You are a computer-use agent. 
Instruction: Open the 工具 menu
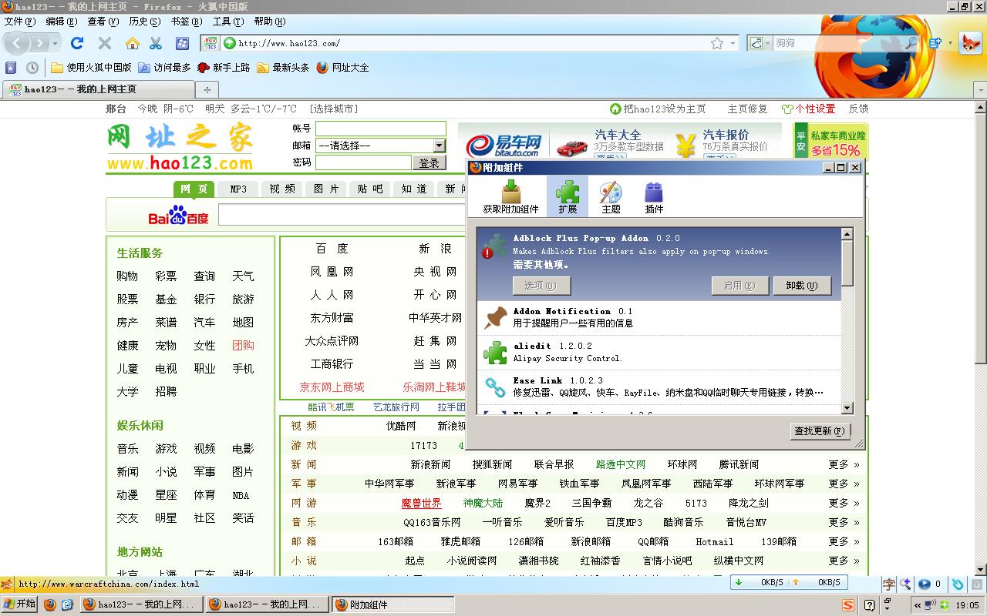227,22
